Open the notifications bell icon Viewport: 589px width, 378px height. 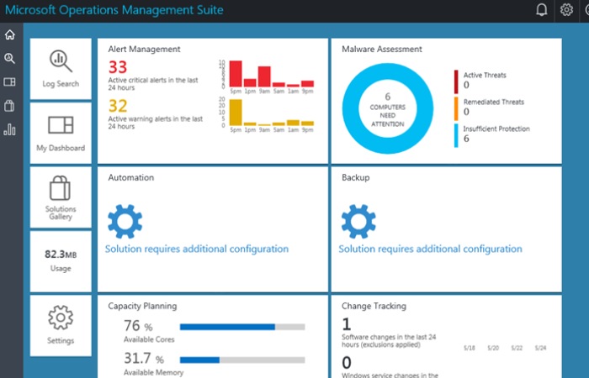541,10
